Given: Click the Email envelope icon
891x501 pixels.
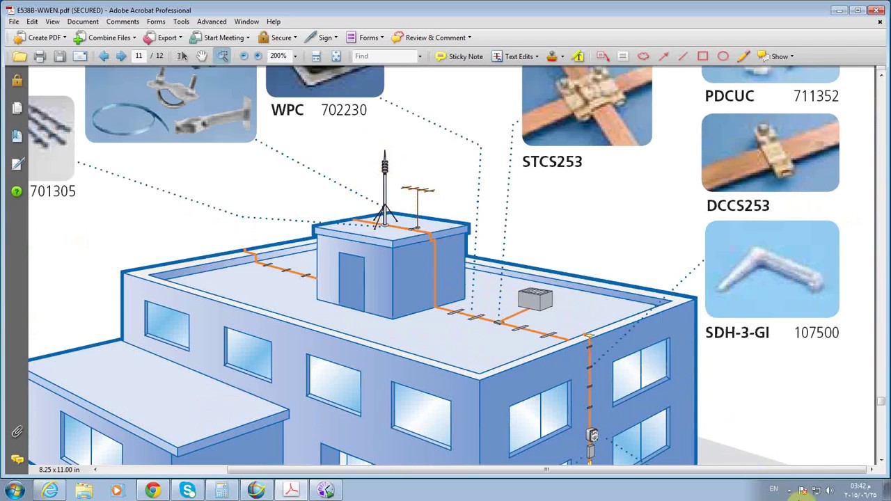Looking at the screenshot, I should pyautogui.click(x=80, y=56).
